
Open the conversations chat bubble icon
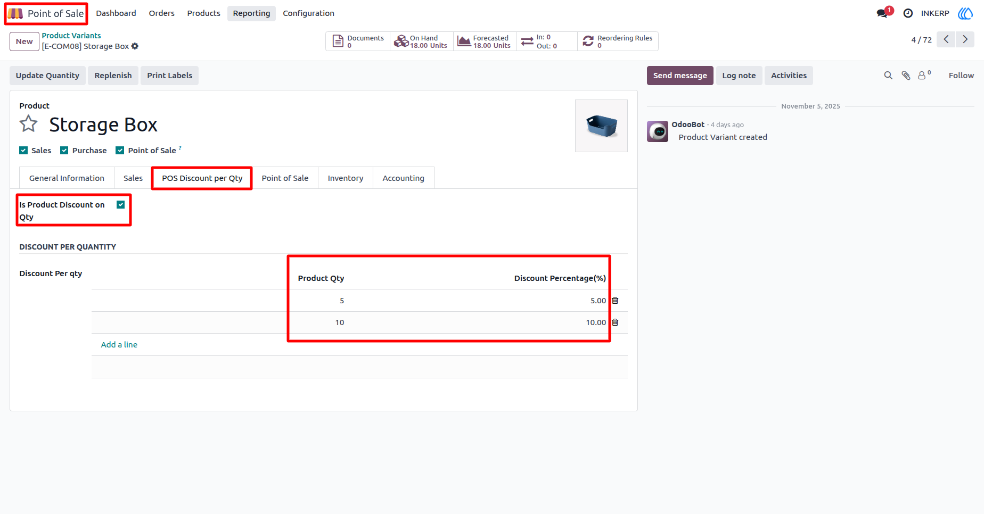(882, 13)
